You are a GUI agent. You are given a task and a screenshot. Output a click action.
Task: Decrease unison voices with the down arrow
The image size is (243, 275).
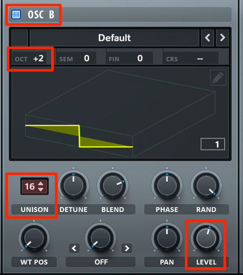41,190
